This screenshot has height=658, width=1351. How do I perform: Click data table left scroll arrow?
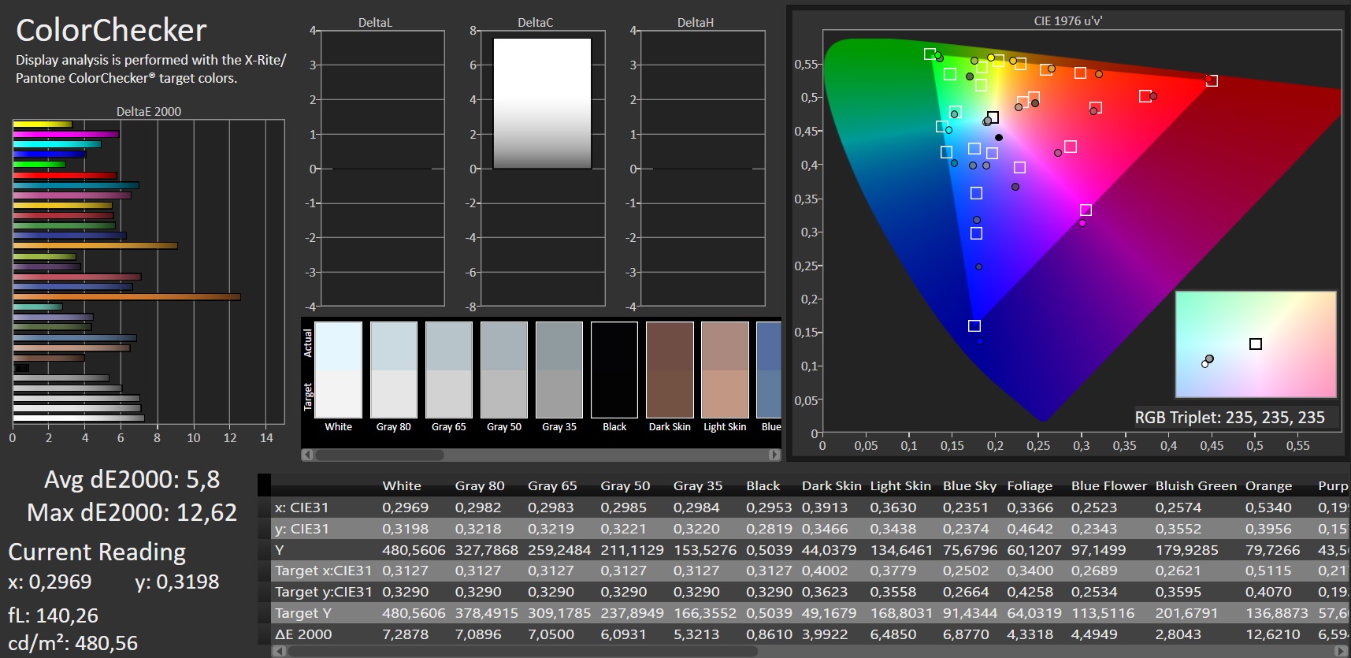(277, 652)
